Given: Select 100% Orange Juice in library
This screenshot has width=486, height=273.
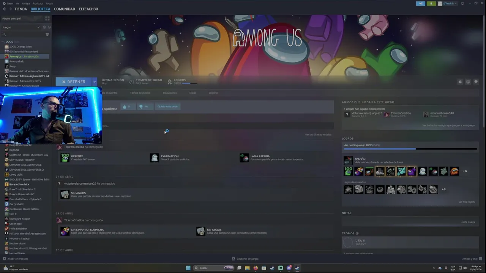Looking at the screenshot, I should [21, 47].
